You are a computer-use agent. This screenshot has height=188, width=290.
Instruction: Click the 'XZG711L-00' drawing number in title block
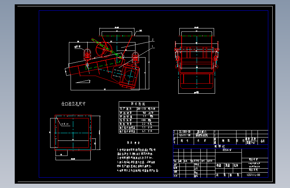coord(254,175)
